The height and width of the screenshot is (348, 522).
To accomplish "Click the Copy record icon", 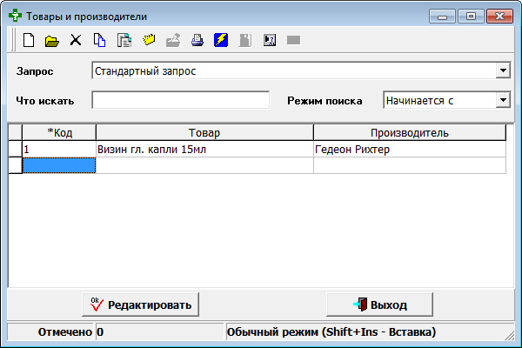I will [x=99, y=40].
